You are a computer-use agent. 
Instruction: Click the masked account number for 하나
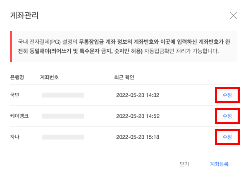tap(63, 136)
